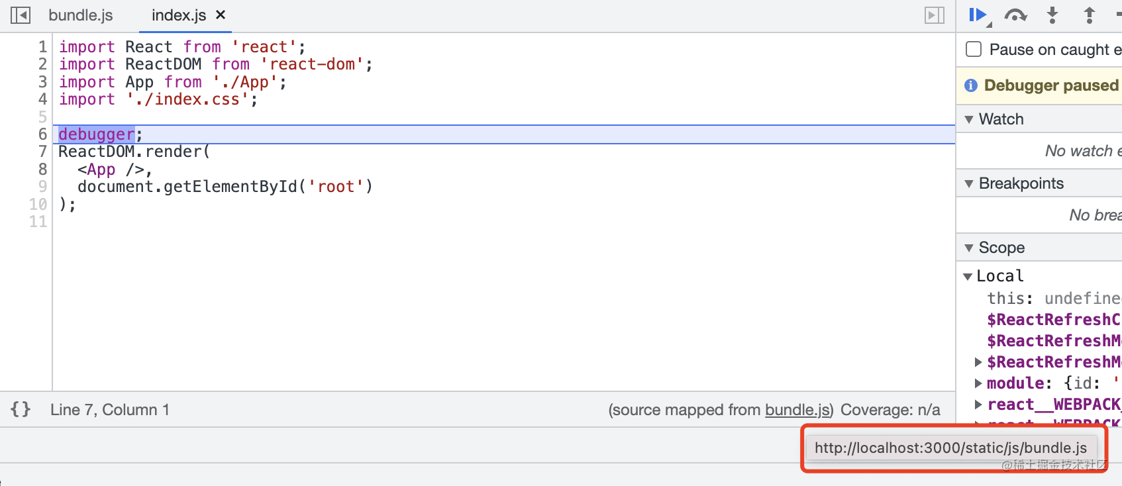1122x486 pixels.
Task: Open the bundle.js source mapped link
Action: (797, 410)
